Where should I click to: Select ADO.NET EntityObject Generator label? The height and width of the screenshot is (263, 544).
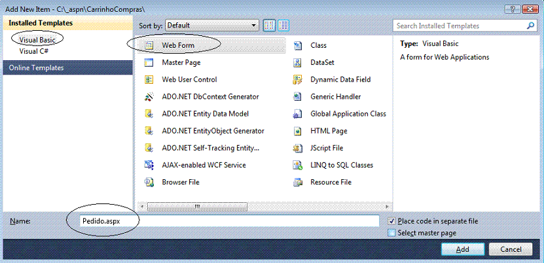[x=213, y=131]
